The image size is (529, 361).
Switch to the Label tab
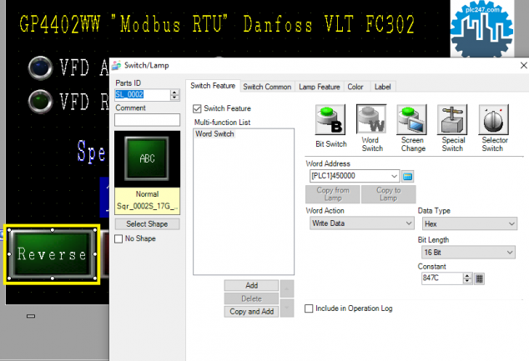tap(383, 87)
